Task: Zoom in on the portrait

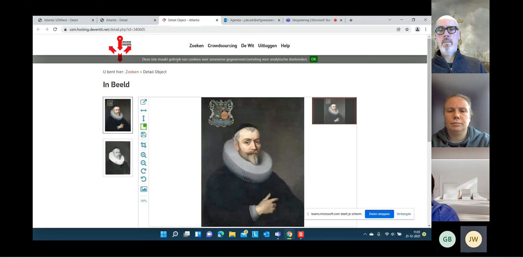Action: coord(143,155)
